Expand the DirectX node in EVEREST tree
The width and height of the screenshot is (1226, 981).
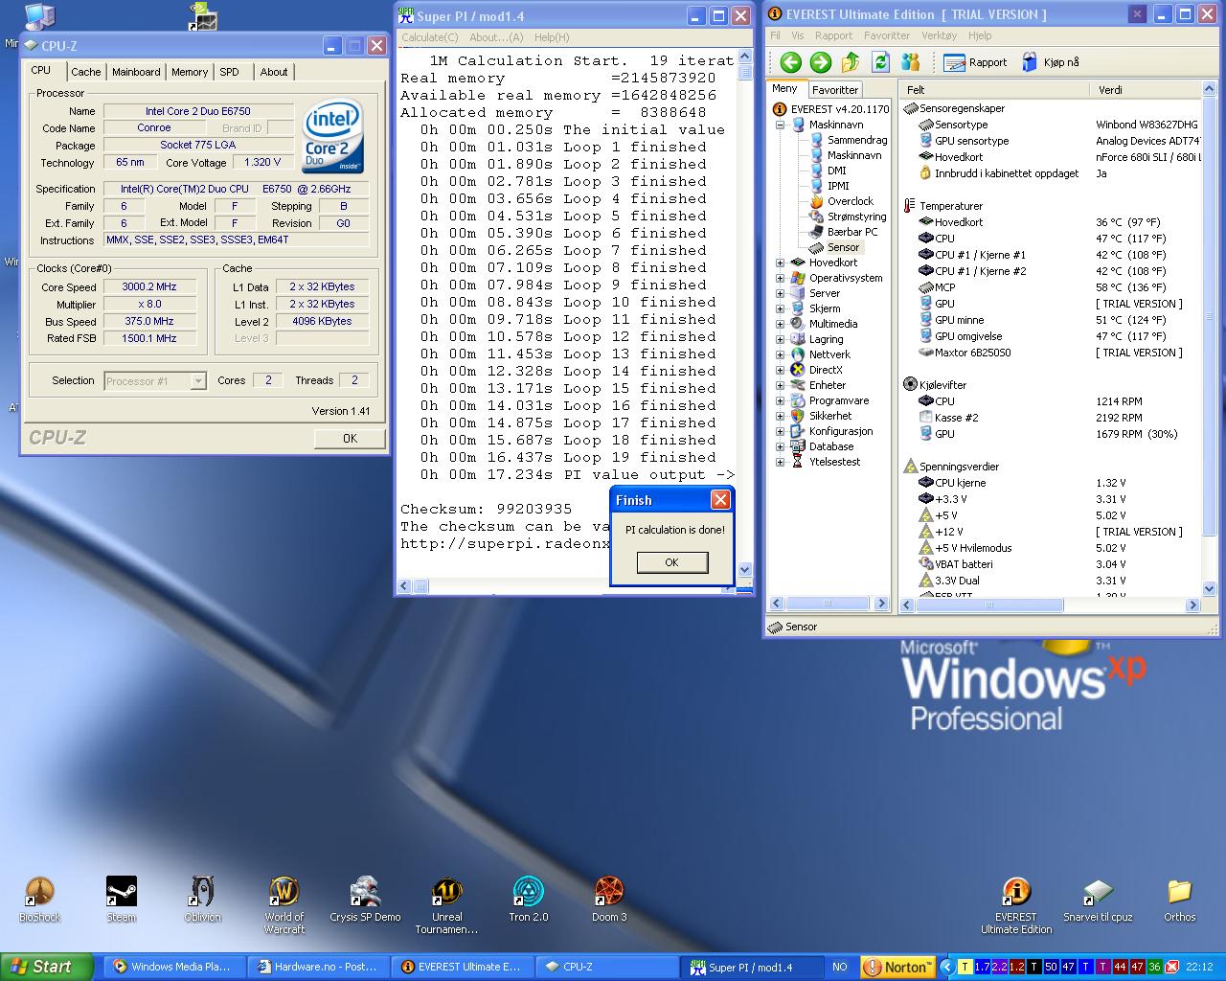point(780,370)
